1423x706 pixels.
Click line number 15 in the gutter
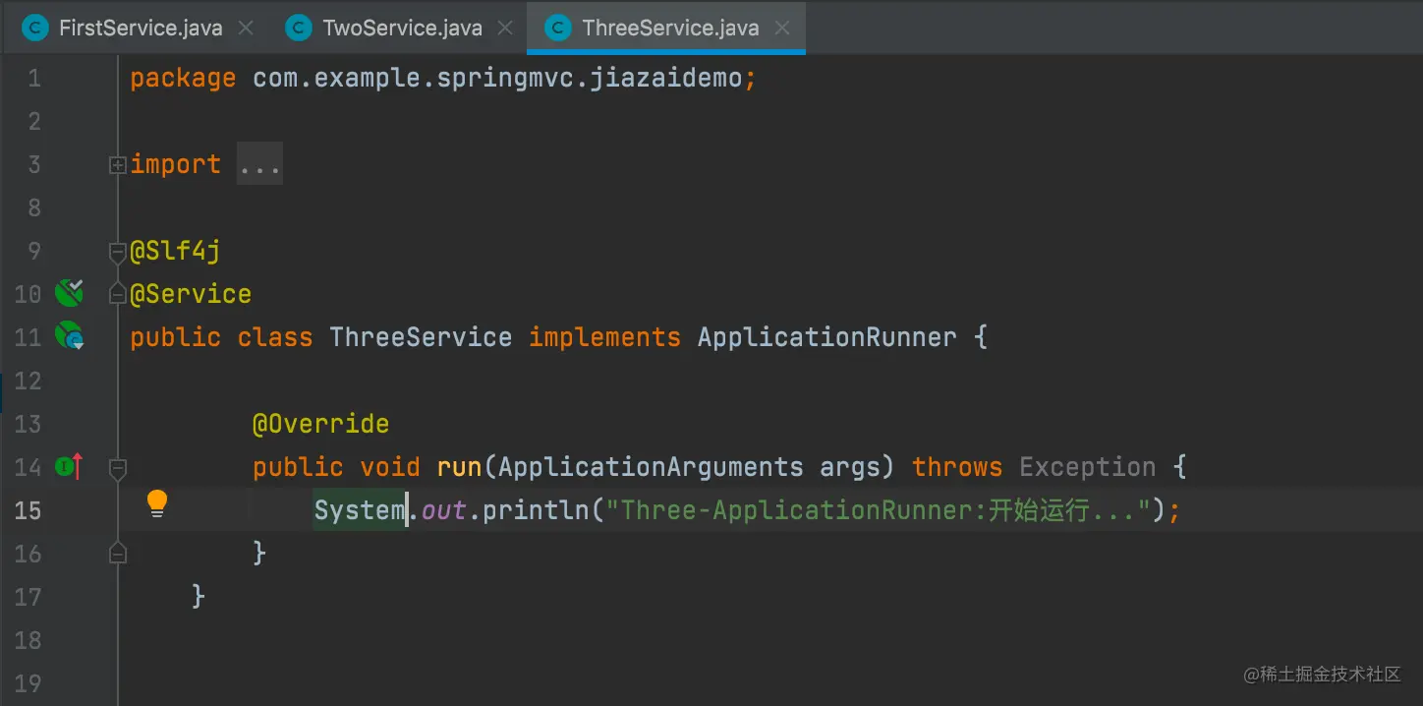28,510
